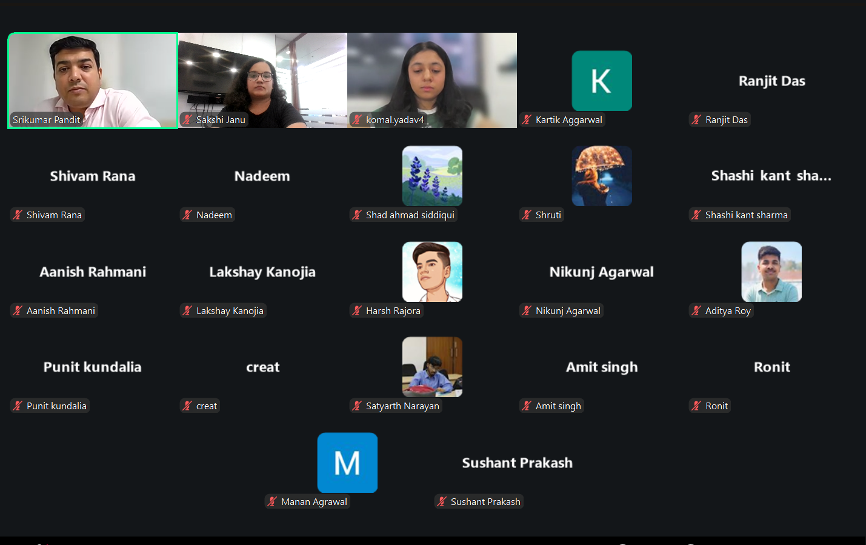Viewport: 866px width, 545px height.
Task: Select the blue M avatar of Manan Agrawal
Action: (347, 463)
